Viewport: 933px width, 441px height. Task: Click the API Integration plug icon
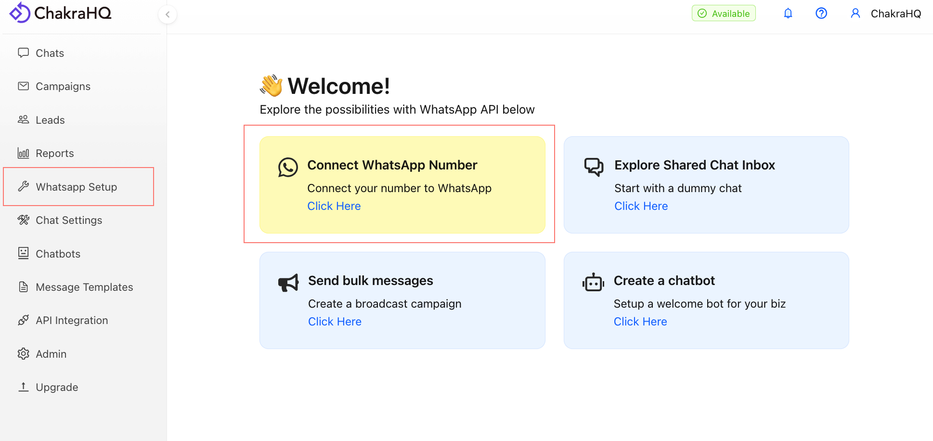click(x=23, y=320)
